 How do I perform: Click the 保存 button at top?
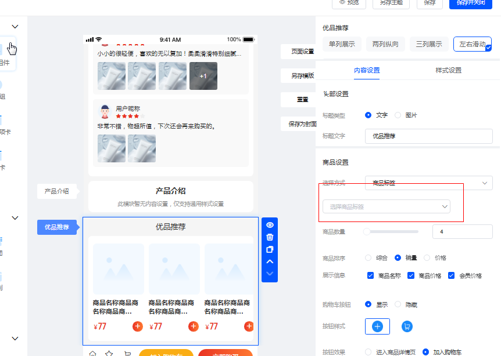tap(430, 3)
